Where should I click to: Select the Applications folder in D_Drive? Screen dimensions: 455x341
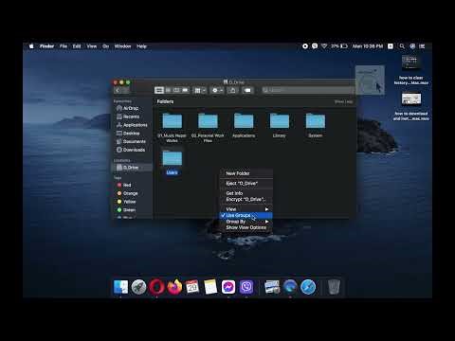click(244, 126)
